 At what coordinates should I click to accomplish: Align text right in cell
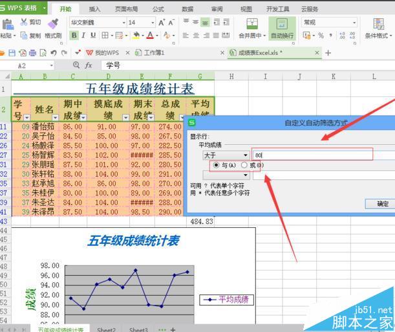click(206, 36)
